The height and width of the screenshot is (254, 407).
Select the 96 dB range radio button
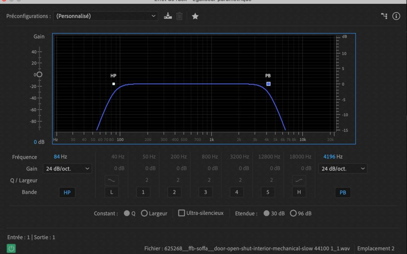point(293,213)
